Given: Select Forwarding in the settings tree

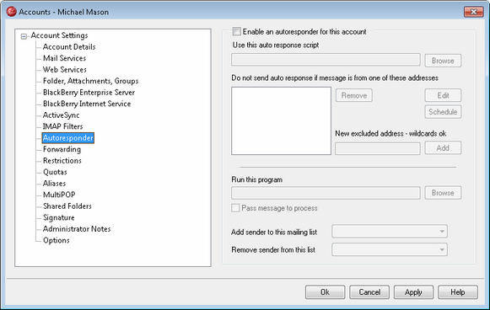Looking at the screenshot, I should coord(62,149).
